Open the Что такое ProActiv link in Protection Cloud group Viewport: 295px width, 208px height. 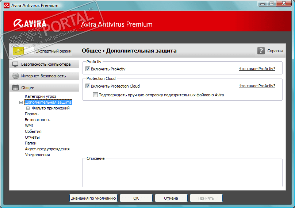tap(257, 86)
